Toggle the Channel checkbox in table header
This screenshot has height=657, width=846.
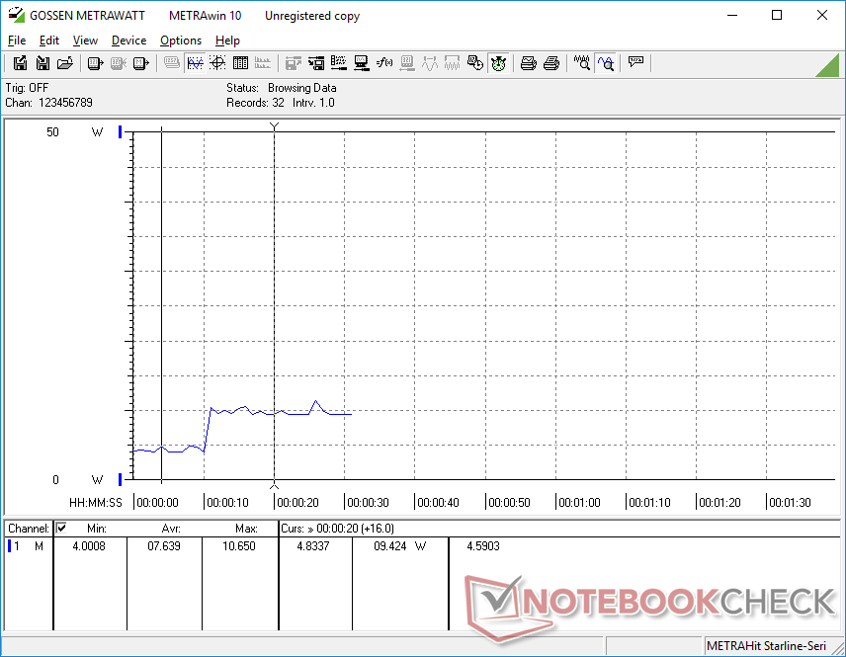coord(61,528)
